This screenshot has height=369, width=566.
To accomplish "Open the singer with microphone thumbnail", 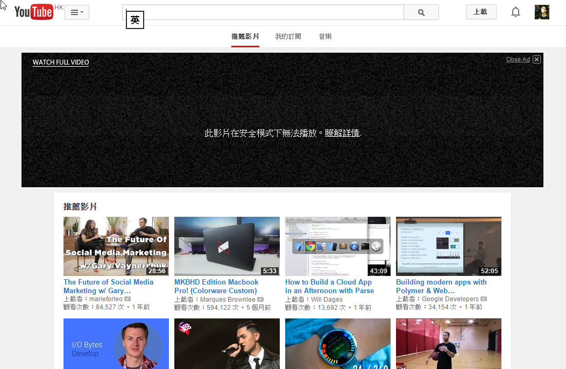I will coord(227,344).
